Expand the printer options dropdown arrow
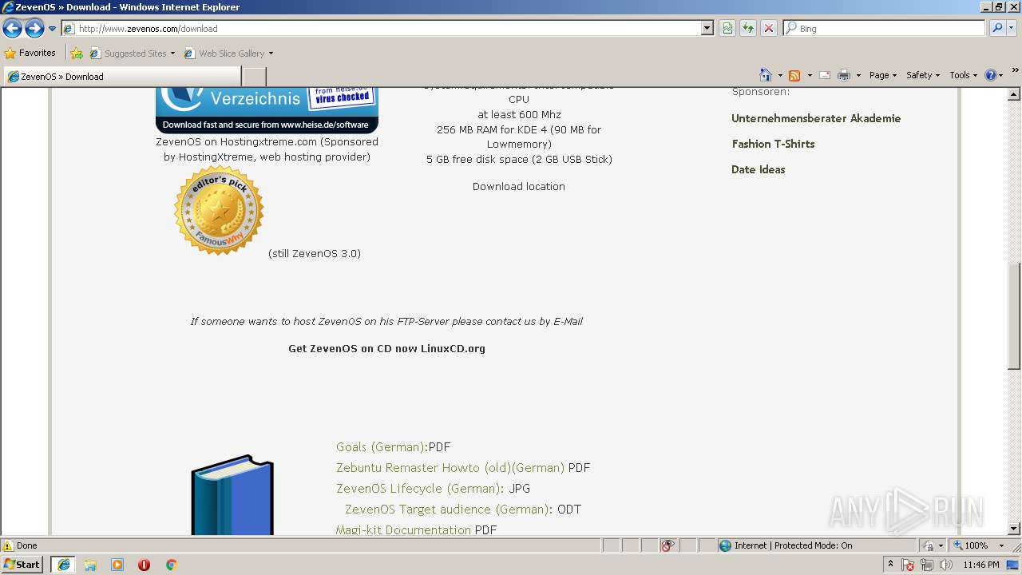This screenshot has height=575, width=1022. click(858, 75)
